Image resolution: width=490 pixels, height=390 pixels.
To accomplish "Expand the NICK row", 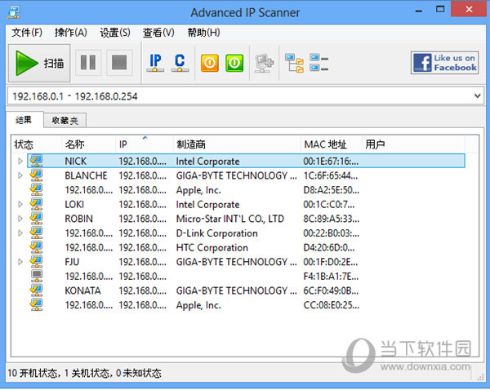I will [20, 161].
